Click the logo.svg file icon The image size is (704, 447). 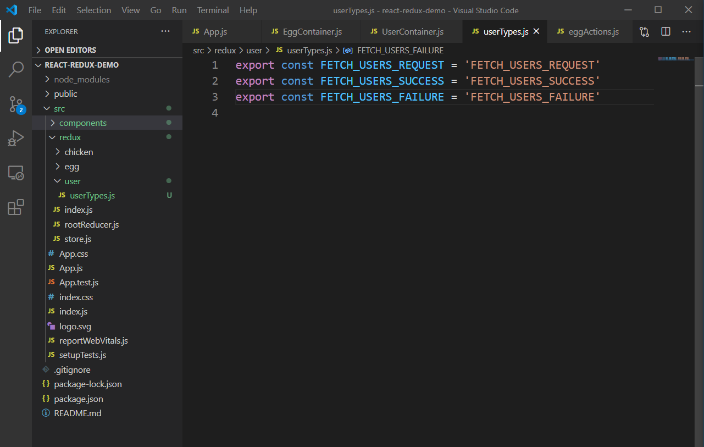[x=51, y=326]
